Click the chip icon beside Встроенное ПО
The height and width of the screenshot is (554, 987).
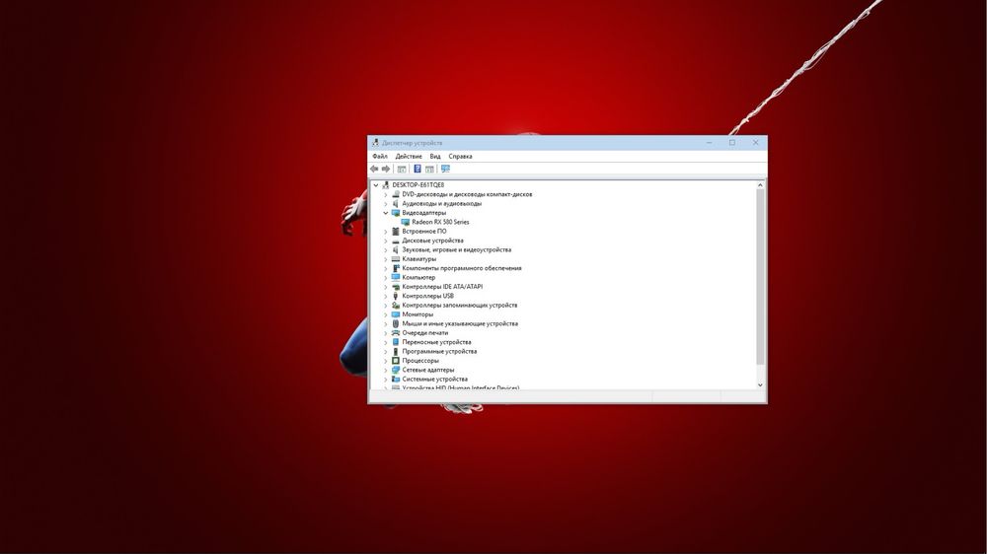[396, 232]
